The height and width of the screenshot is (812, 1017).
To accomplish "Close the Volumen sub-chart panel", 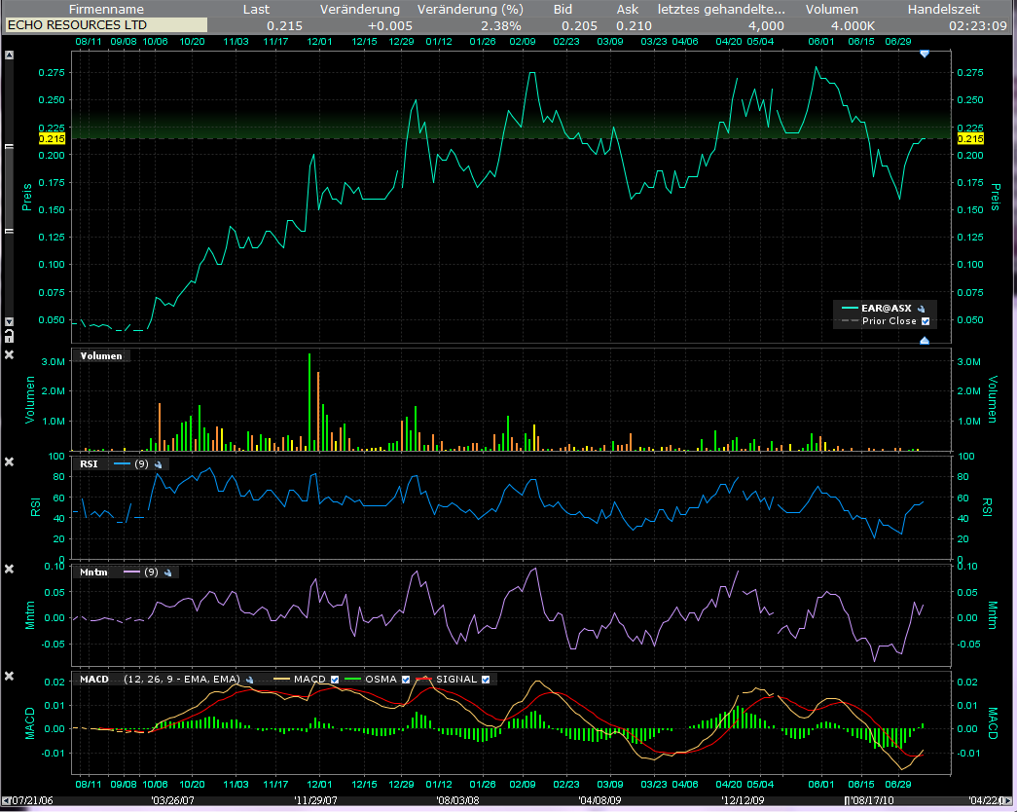I will (10, 354).
